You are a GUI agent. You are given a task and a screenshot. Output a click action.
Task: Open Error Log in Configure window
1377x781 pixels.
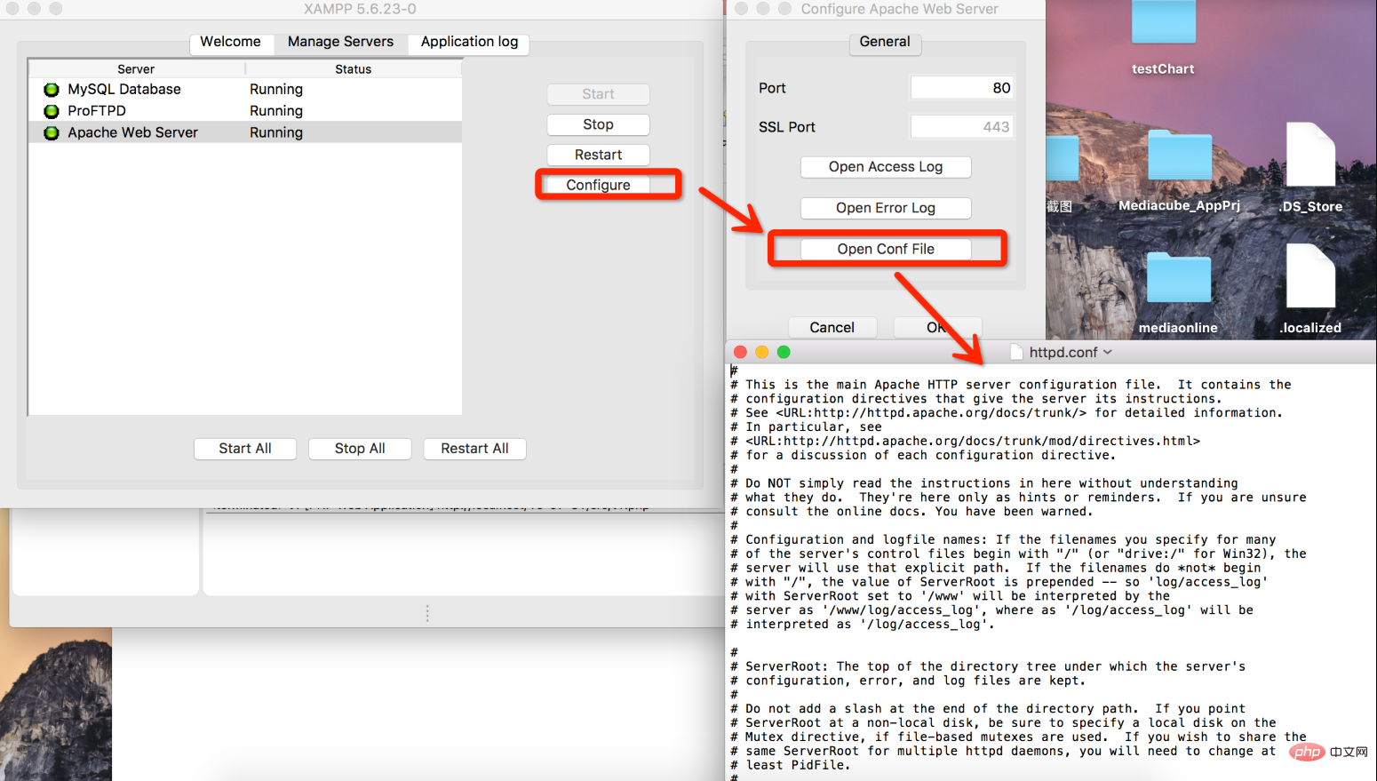pyautogui.click(x=886, y=208)
